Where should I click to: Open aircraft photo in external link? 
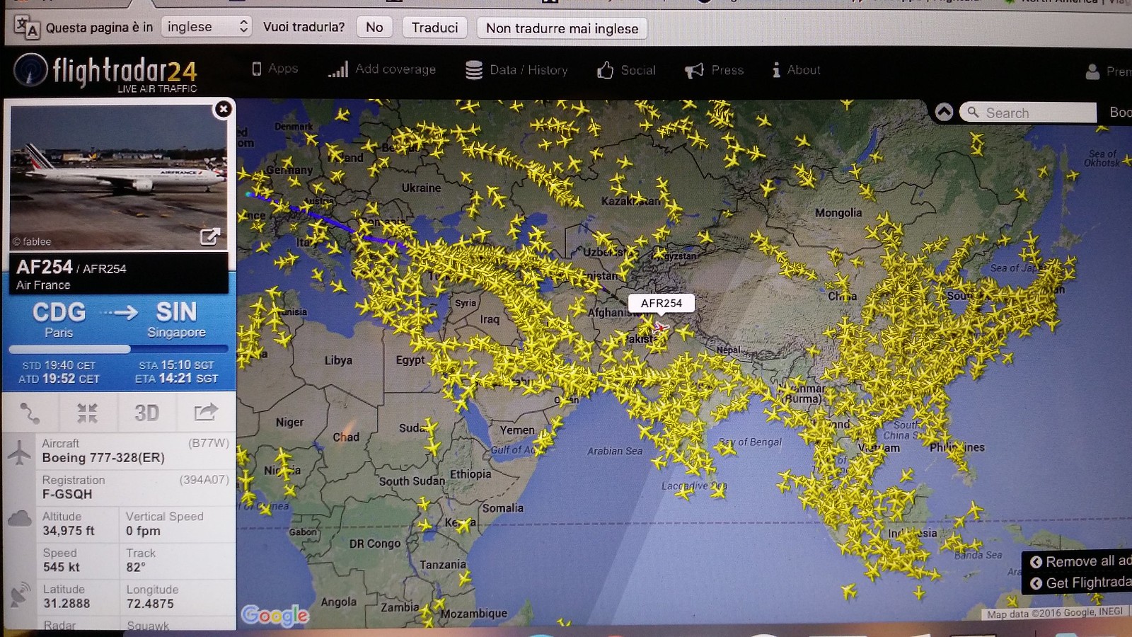[x=210, y=236]
